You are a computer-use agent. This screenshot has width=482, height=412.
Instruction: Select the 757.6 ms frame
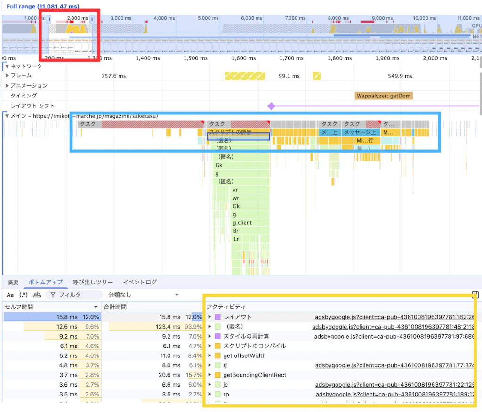[x=114, y=76]
